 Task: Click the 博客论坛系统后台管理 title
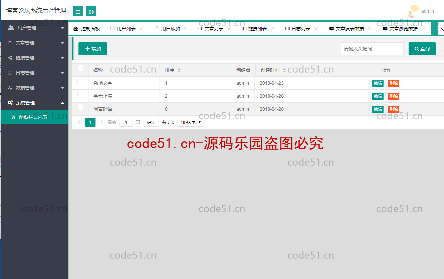36,11
